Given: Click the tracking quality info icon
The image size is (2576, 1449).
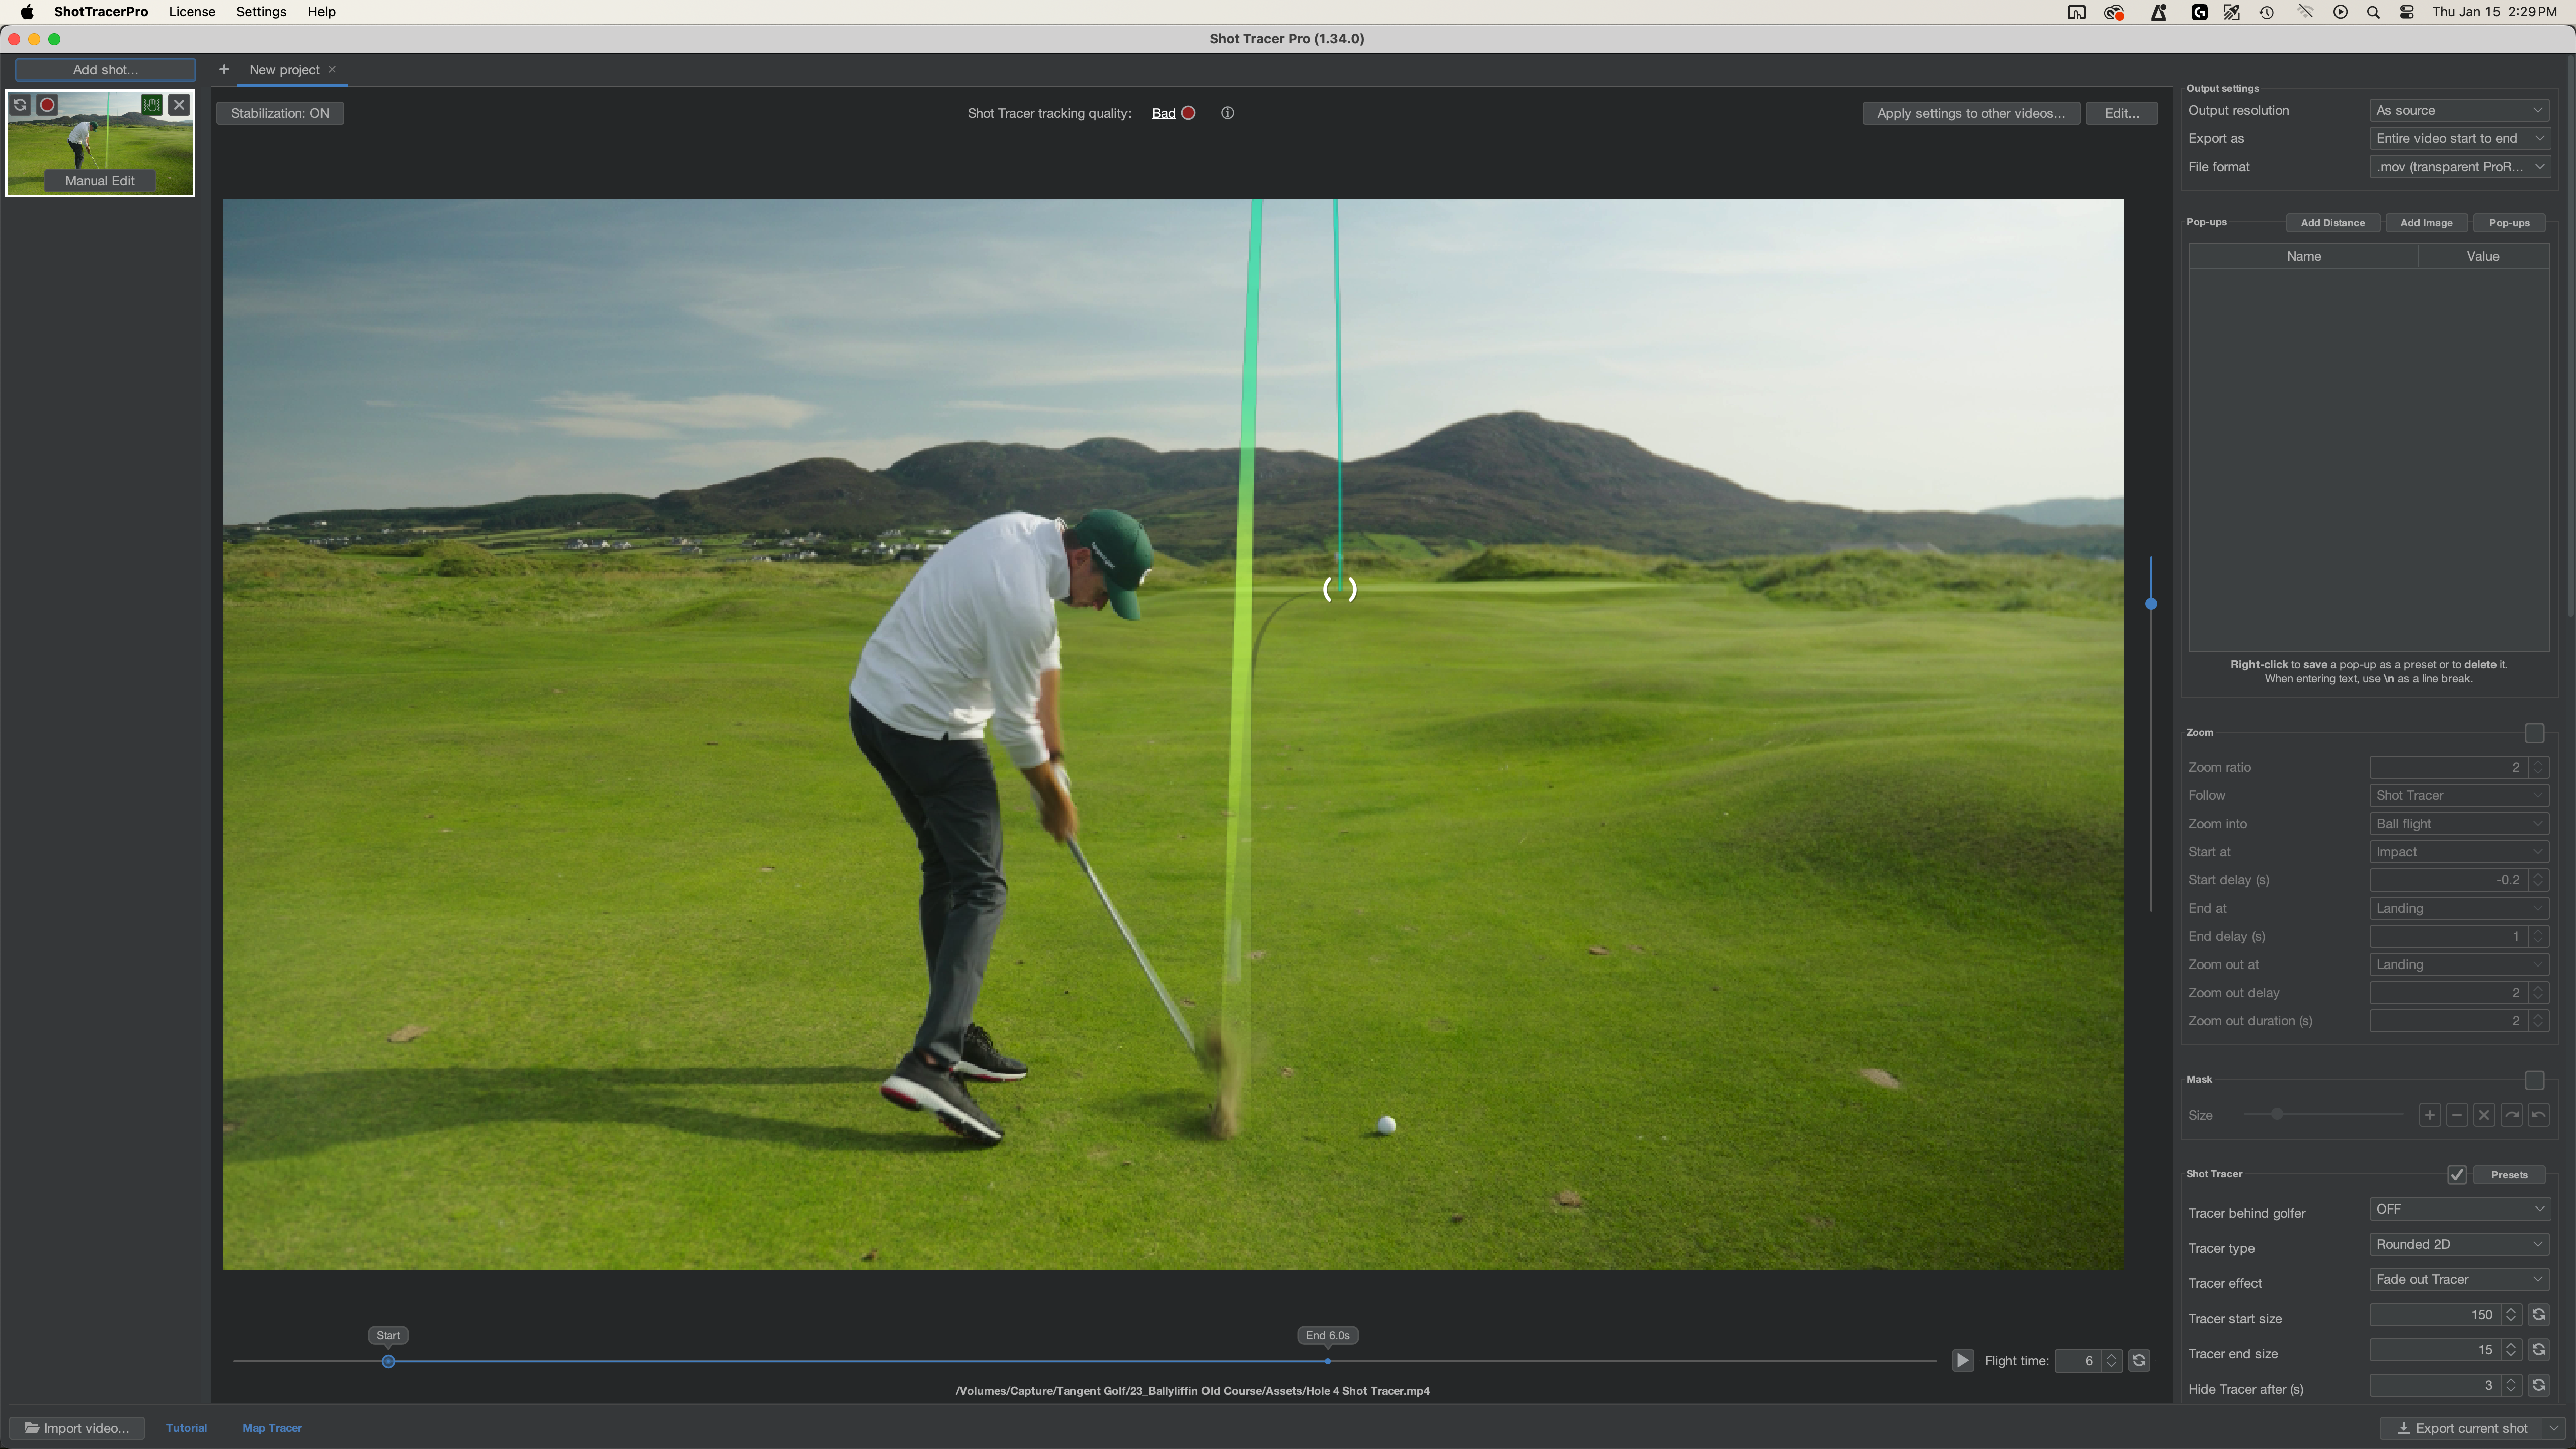Looking at the screenshot, I should pyautogui.click(x=1227, y=113).
